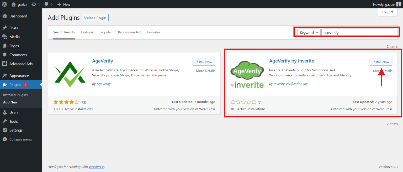This screenshot has height=172, width=403.
Task: Click the Dashboard menu label
Action: pyautogui.click(x=18, y=16)
